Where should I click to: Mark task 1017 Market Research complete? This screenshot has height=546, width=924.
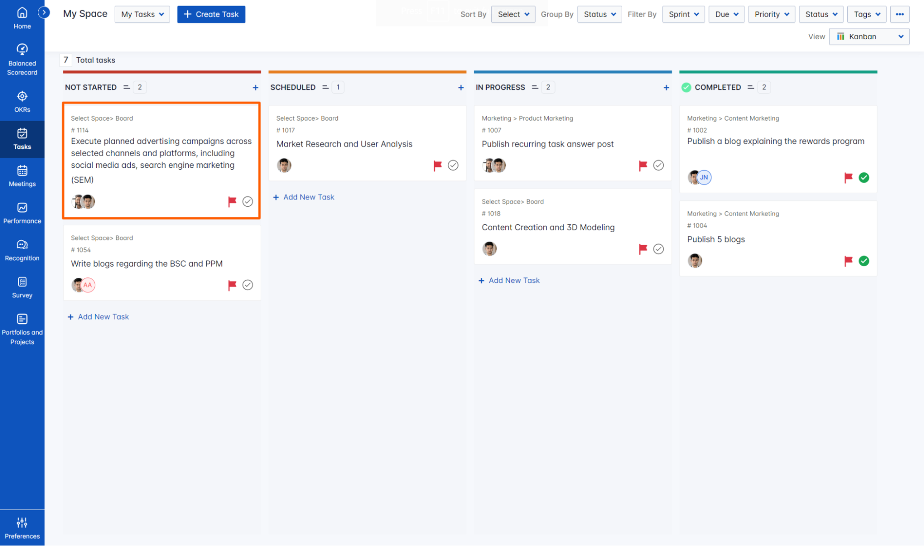coord(453,165)
